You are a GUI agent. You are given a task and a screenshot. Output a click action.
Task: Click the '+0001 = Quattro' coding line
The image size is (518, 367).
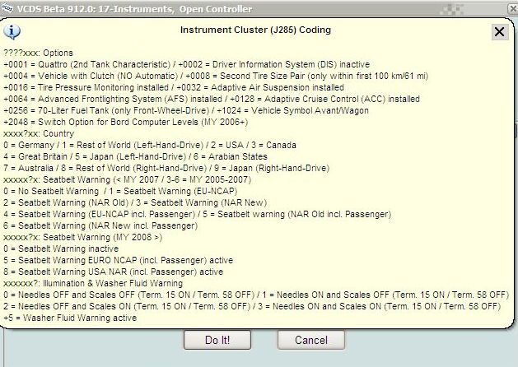[x=186, y=64]
